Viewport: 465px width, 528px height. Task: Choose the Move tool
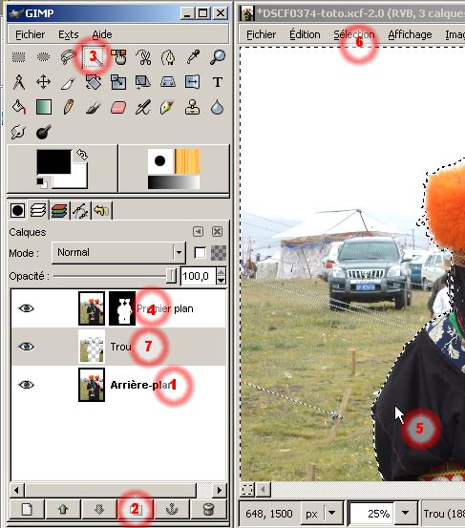pos(43,82)
